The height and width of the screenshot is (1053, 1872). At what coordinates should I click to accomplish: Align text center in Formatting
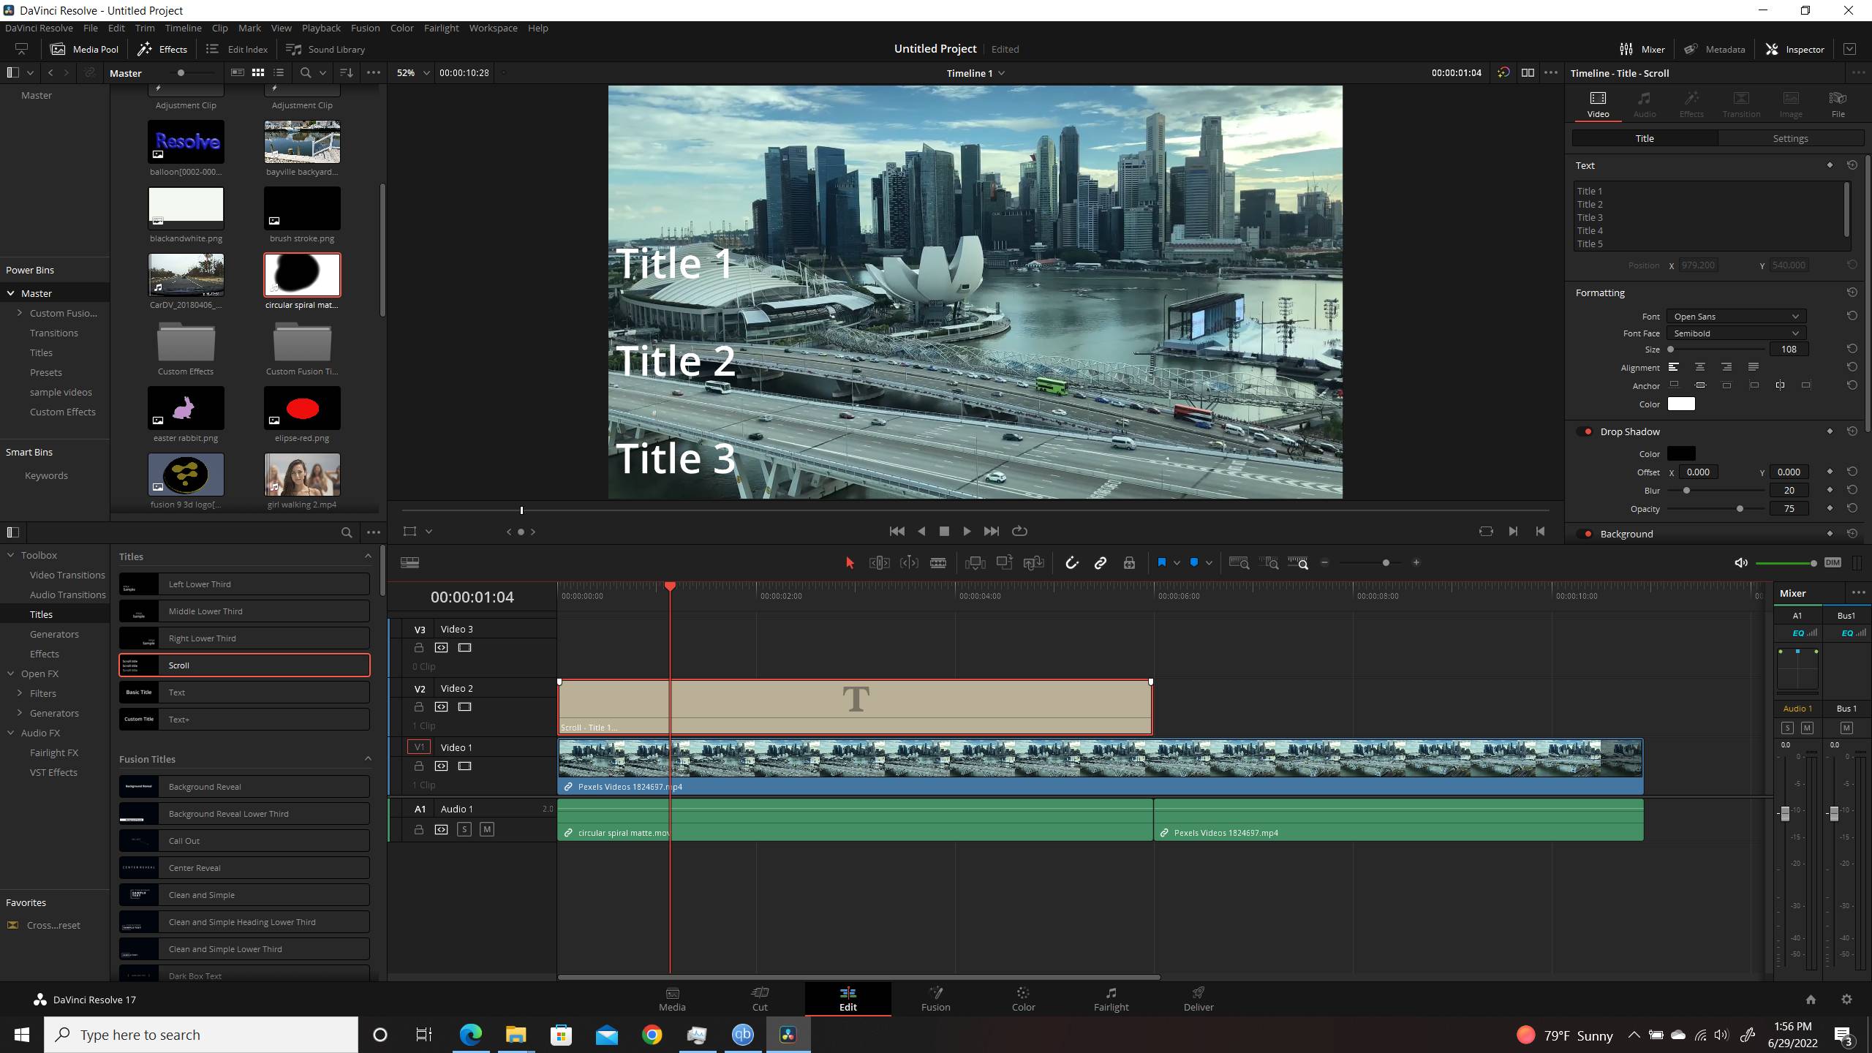point(1699,367)
